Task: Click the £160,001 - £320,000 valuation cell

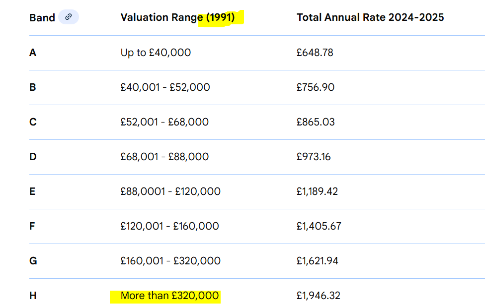Action: 170,261
